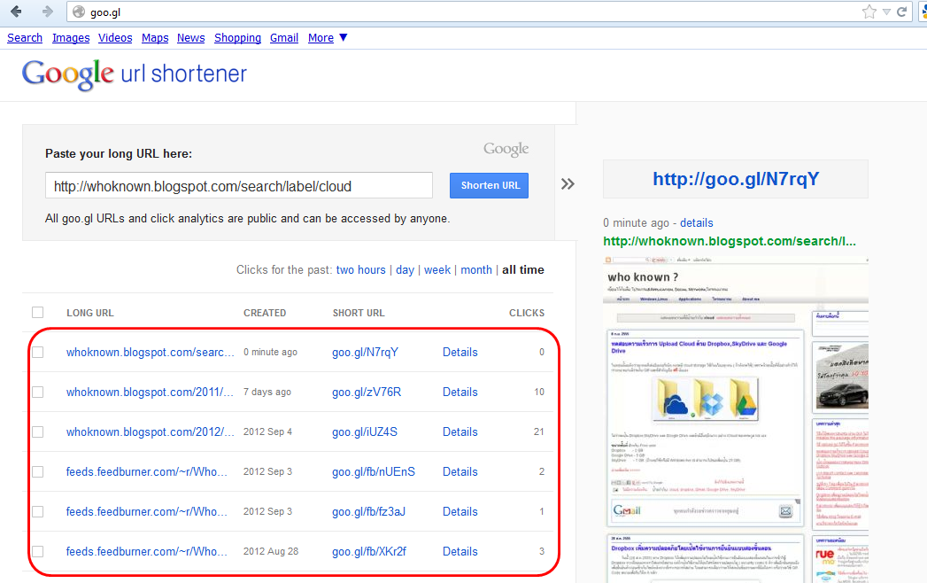927x583 pixels.
Task: Open the Maps navigation link
Action: (155, 38)
